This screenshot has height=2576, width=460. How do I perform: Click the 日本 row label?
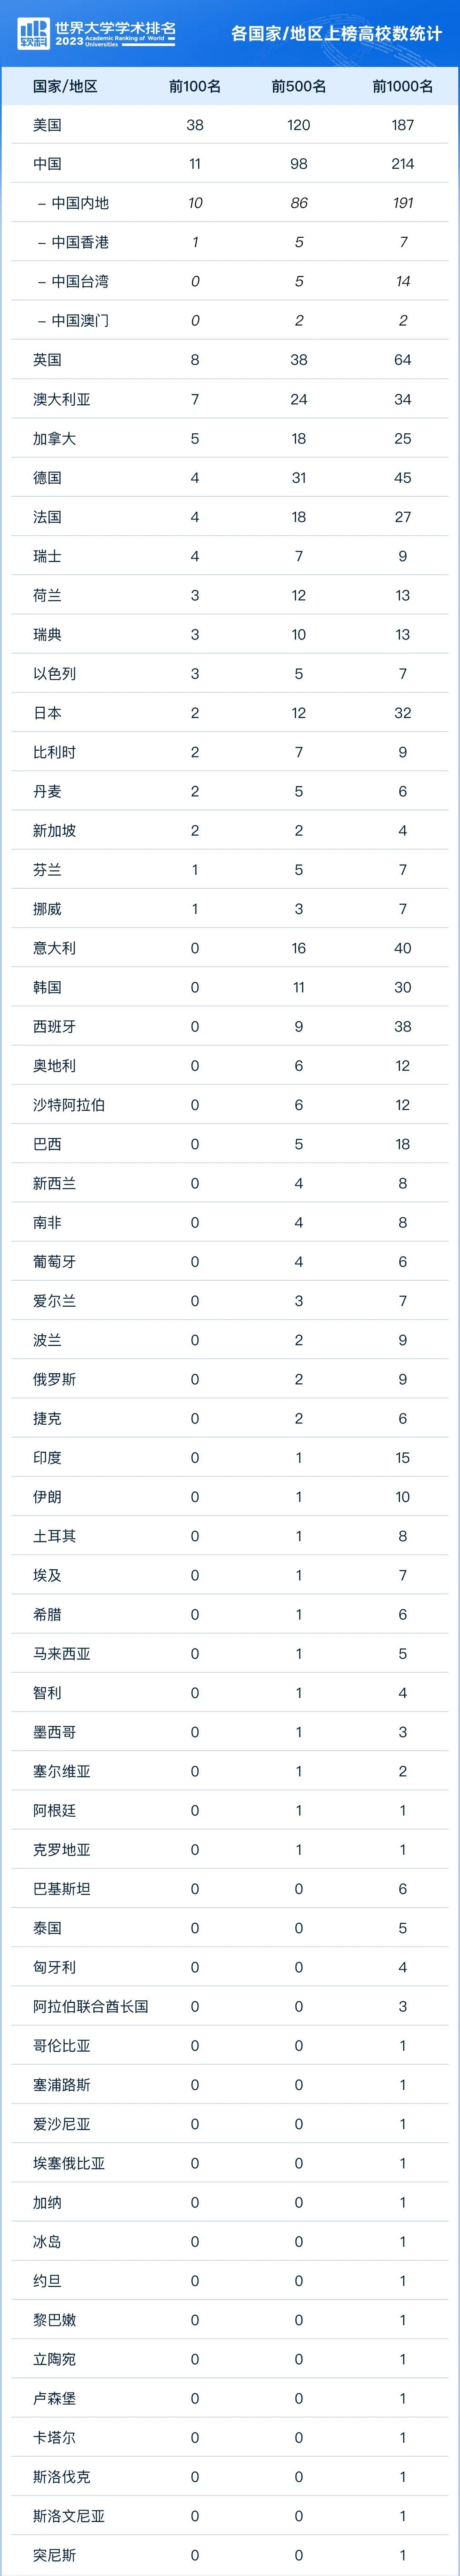point(47,713)
